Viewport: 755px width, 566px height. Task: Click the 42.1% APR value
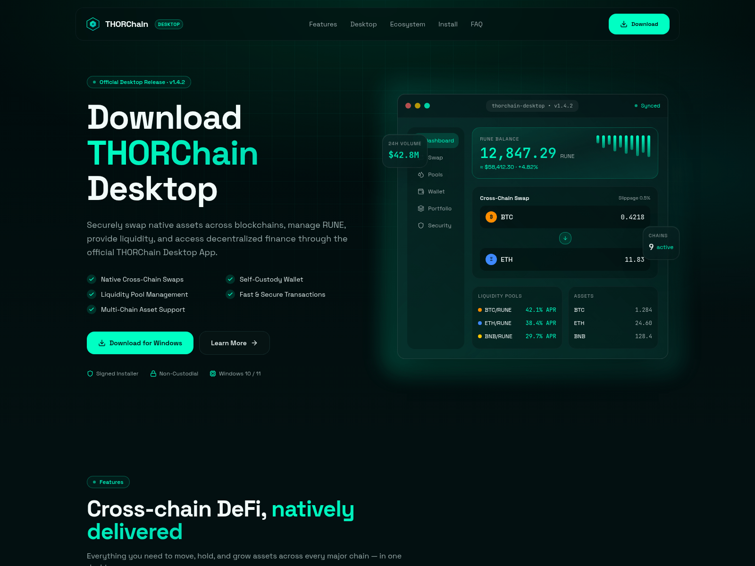coord(541,310)
